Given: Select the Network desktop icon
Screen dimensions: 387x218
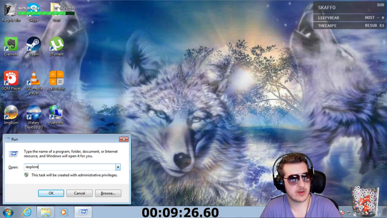Looking at the screenshot, I should point(56,114).
